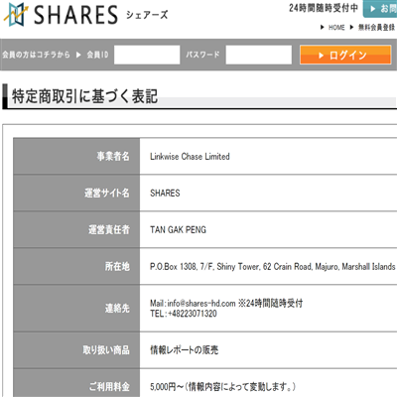Click the SHARES wordmark text in header

[75, 15]
